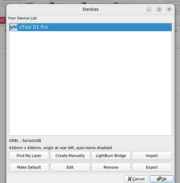Confirm with the OK button

[162, 179]
